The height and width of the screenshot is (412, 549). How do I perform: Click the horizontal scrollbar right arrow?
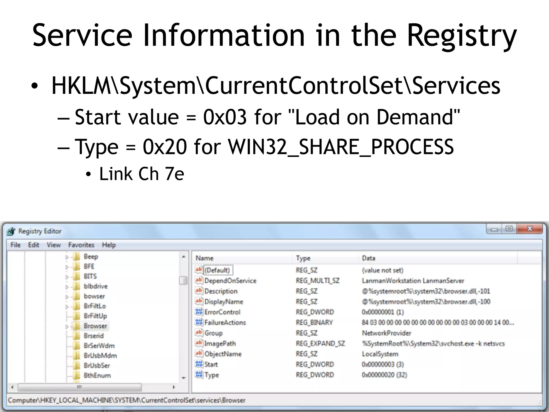(174, 387)
